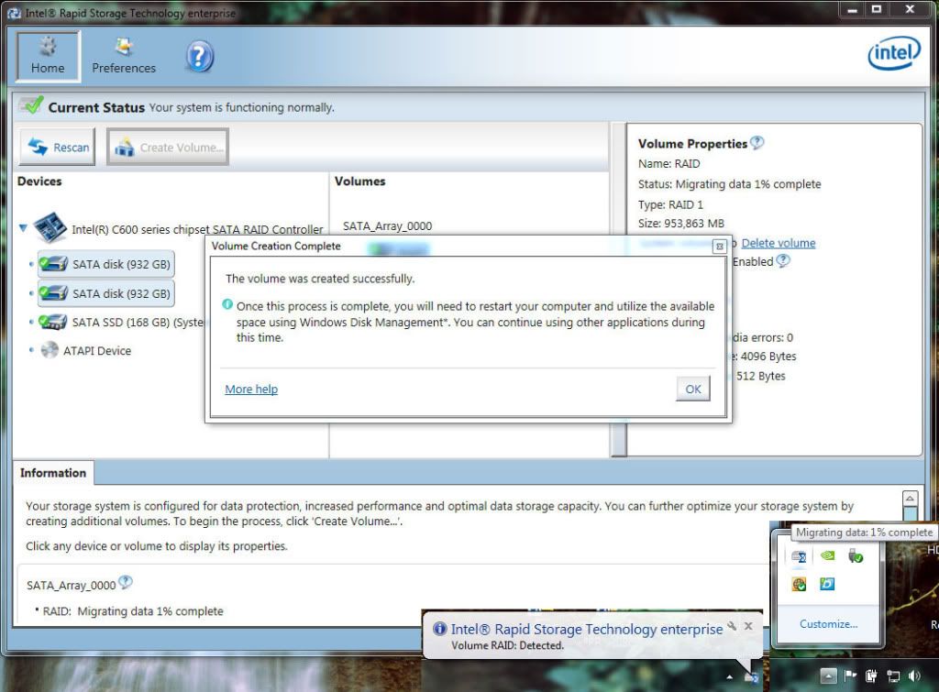Click the Delete volume link
The width and height of the screenshot is (939, 692).
point(778,243)
